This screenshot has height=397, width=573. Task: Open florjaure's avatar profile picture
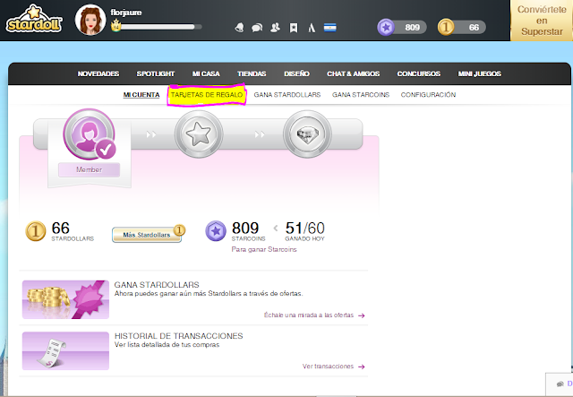pos(90,20)
